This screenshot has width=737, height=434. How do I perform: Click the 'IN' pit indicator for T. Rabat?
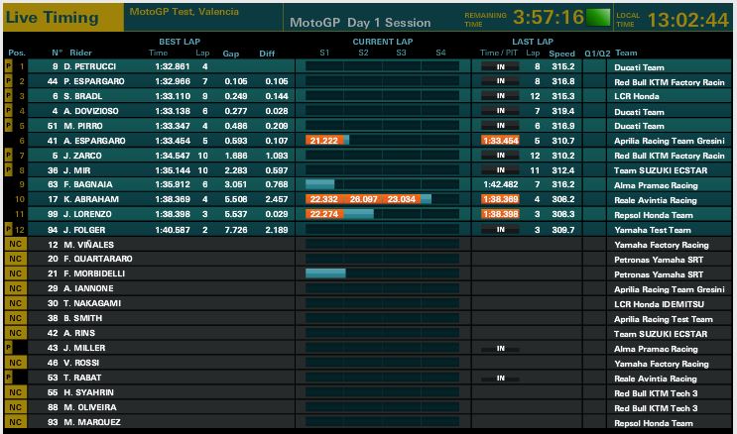[500, 378]
